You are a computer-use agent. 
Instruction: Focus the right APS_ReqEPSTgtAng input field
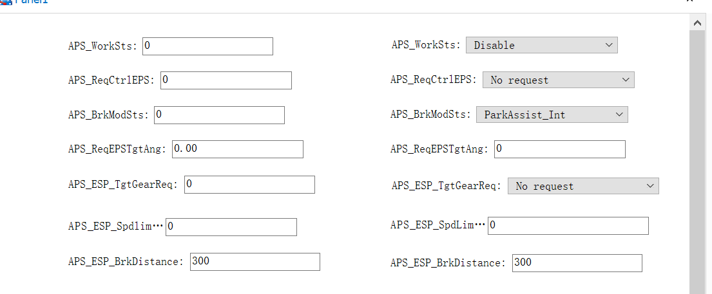pyautogui.click(x=559, y=149)
